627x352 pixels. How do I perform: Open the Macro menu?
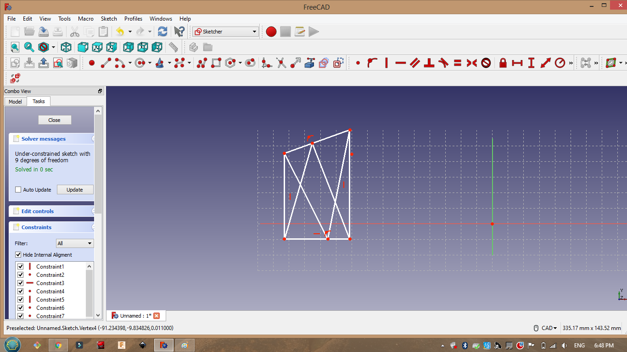86,19
